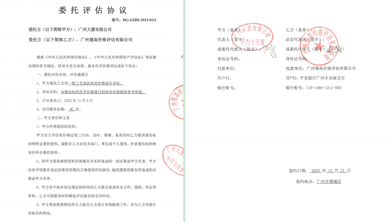
Task: Select the 委托方 name 广州大厦有限公司
Action: [x=95, y=30]
